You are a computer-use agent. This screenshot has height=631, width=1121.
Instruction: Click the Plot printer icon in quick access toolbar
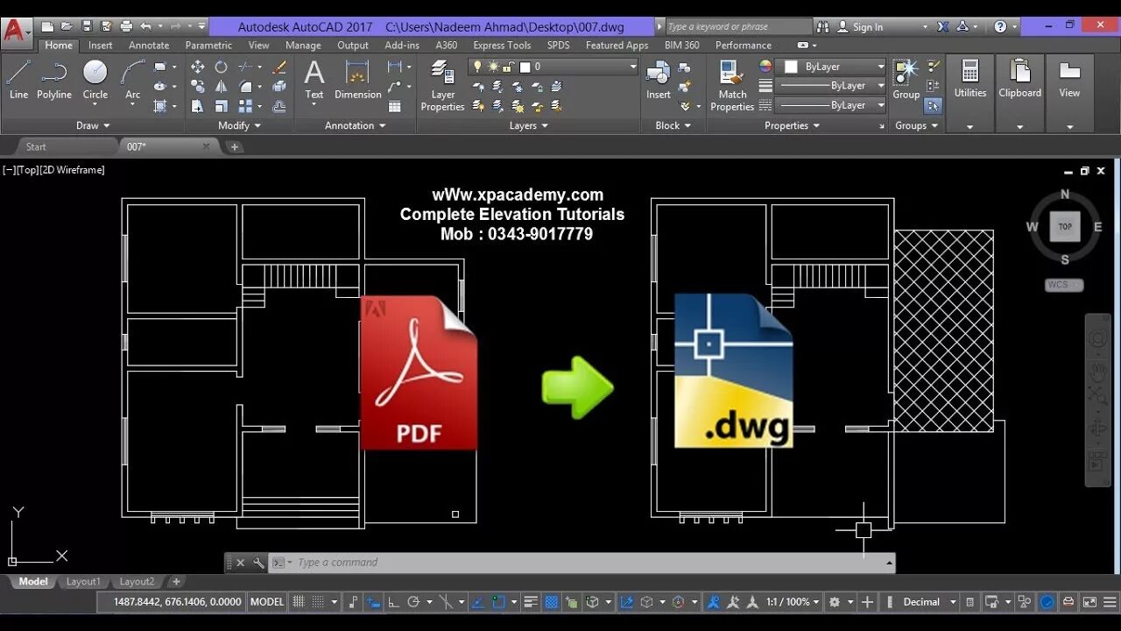point(126,27)
